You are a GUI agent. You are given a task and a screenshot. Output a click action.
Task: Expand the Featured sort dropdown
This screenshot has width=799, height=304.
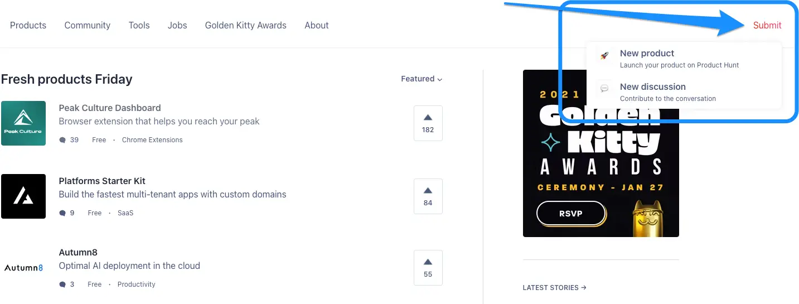point(422,79)
